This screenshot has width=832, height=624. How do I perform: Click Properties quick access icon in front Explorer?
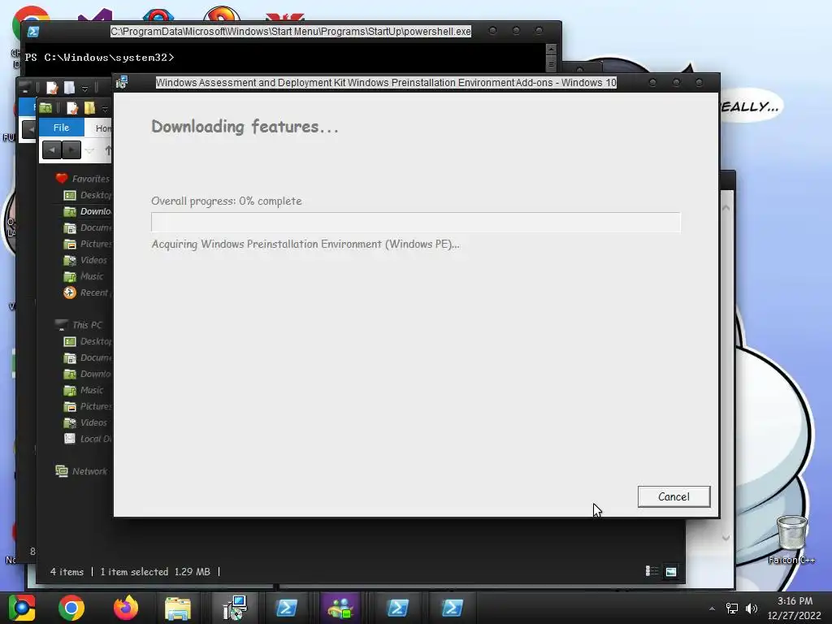point(72,108)
